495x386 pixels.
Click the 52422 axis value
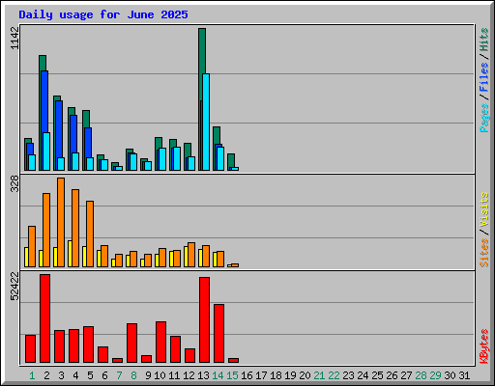pos(15,286)
